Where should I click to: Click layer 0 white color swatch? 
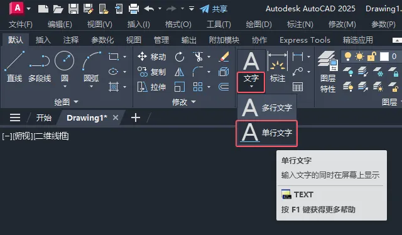pos(384,57)
